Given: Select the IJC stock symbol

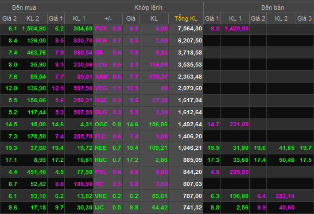Looking at the screenshot, I should pos(99,208).
